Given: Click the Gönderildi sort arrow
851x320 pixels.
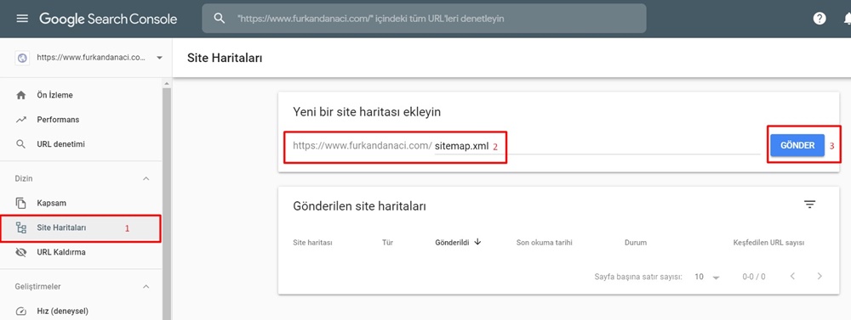Looking at the screenshot, I should click(477, 242).
